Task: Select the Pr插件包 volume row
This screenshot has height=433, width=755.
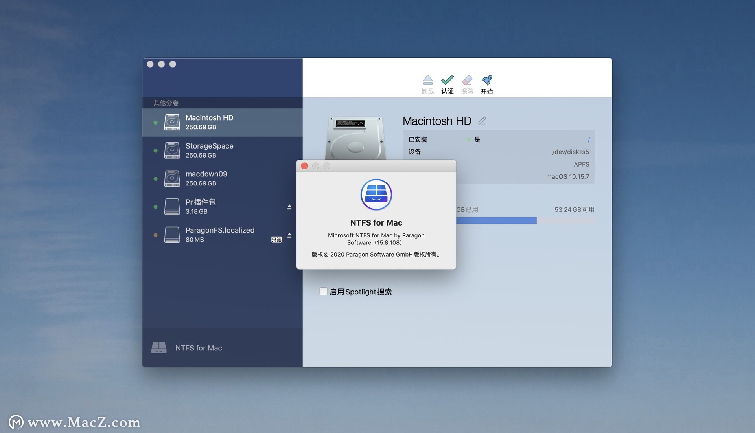Action: click(x=223, y=207)
